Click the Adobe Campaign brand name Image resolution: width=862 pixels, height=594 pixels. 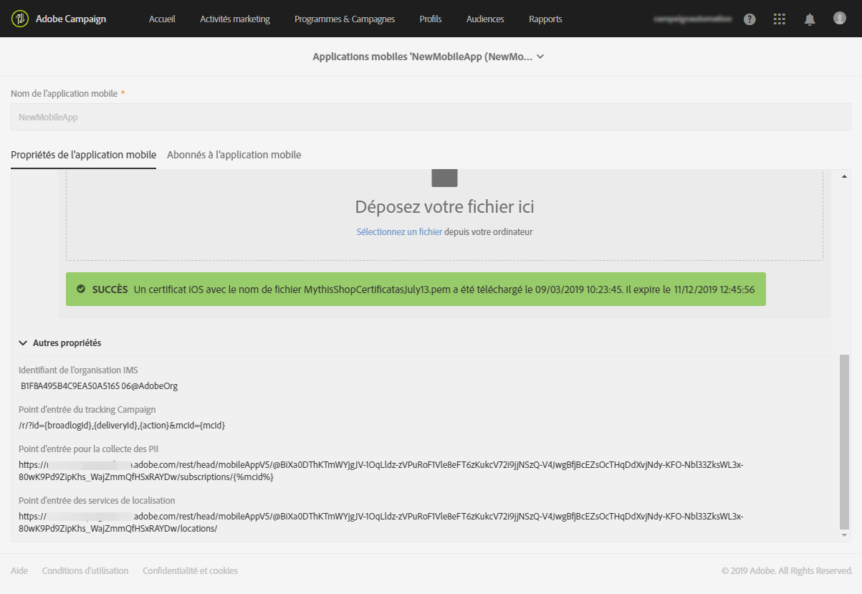point(71,19)
